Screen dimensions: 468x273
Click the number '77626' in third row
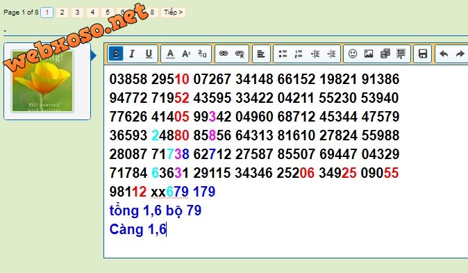click(128, 117)
